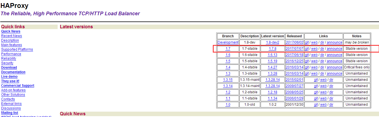The image size is (379, 117).
Task: Select the 1.0.2 latest version cell
Action: click(272, 105)
